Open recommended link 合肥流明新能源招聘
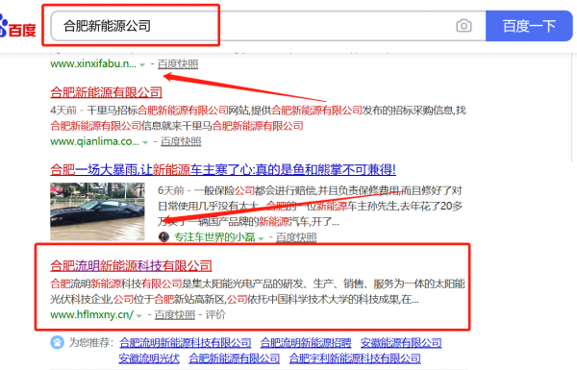 point(306,343)
